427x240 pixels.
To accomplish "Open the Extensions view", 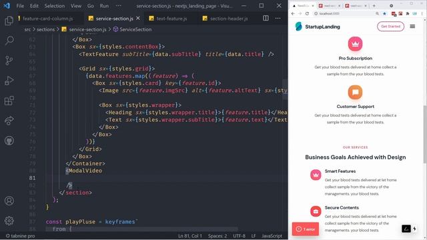I will 9,101.
